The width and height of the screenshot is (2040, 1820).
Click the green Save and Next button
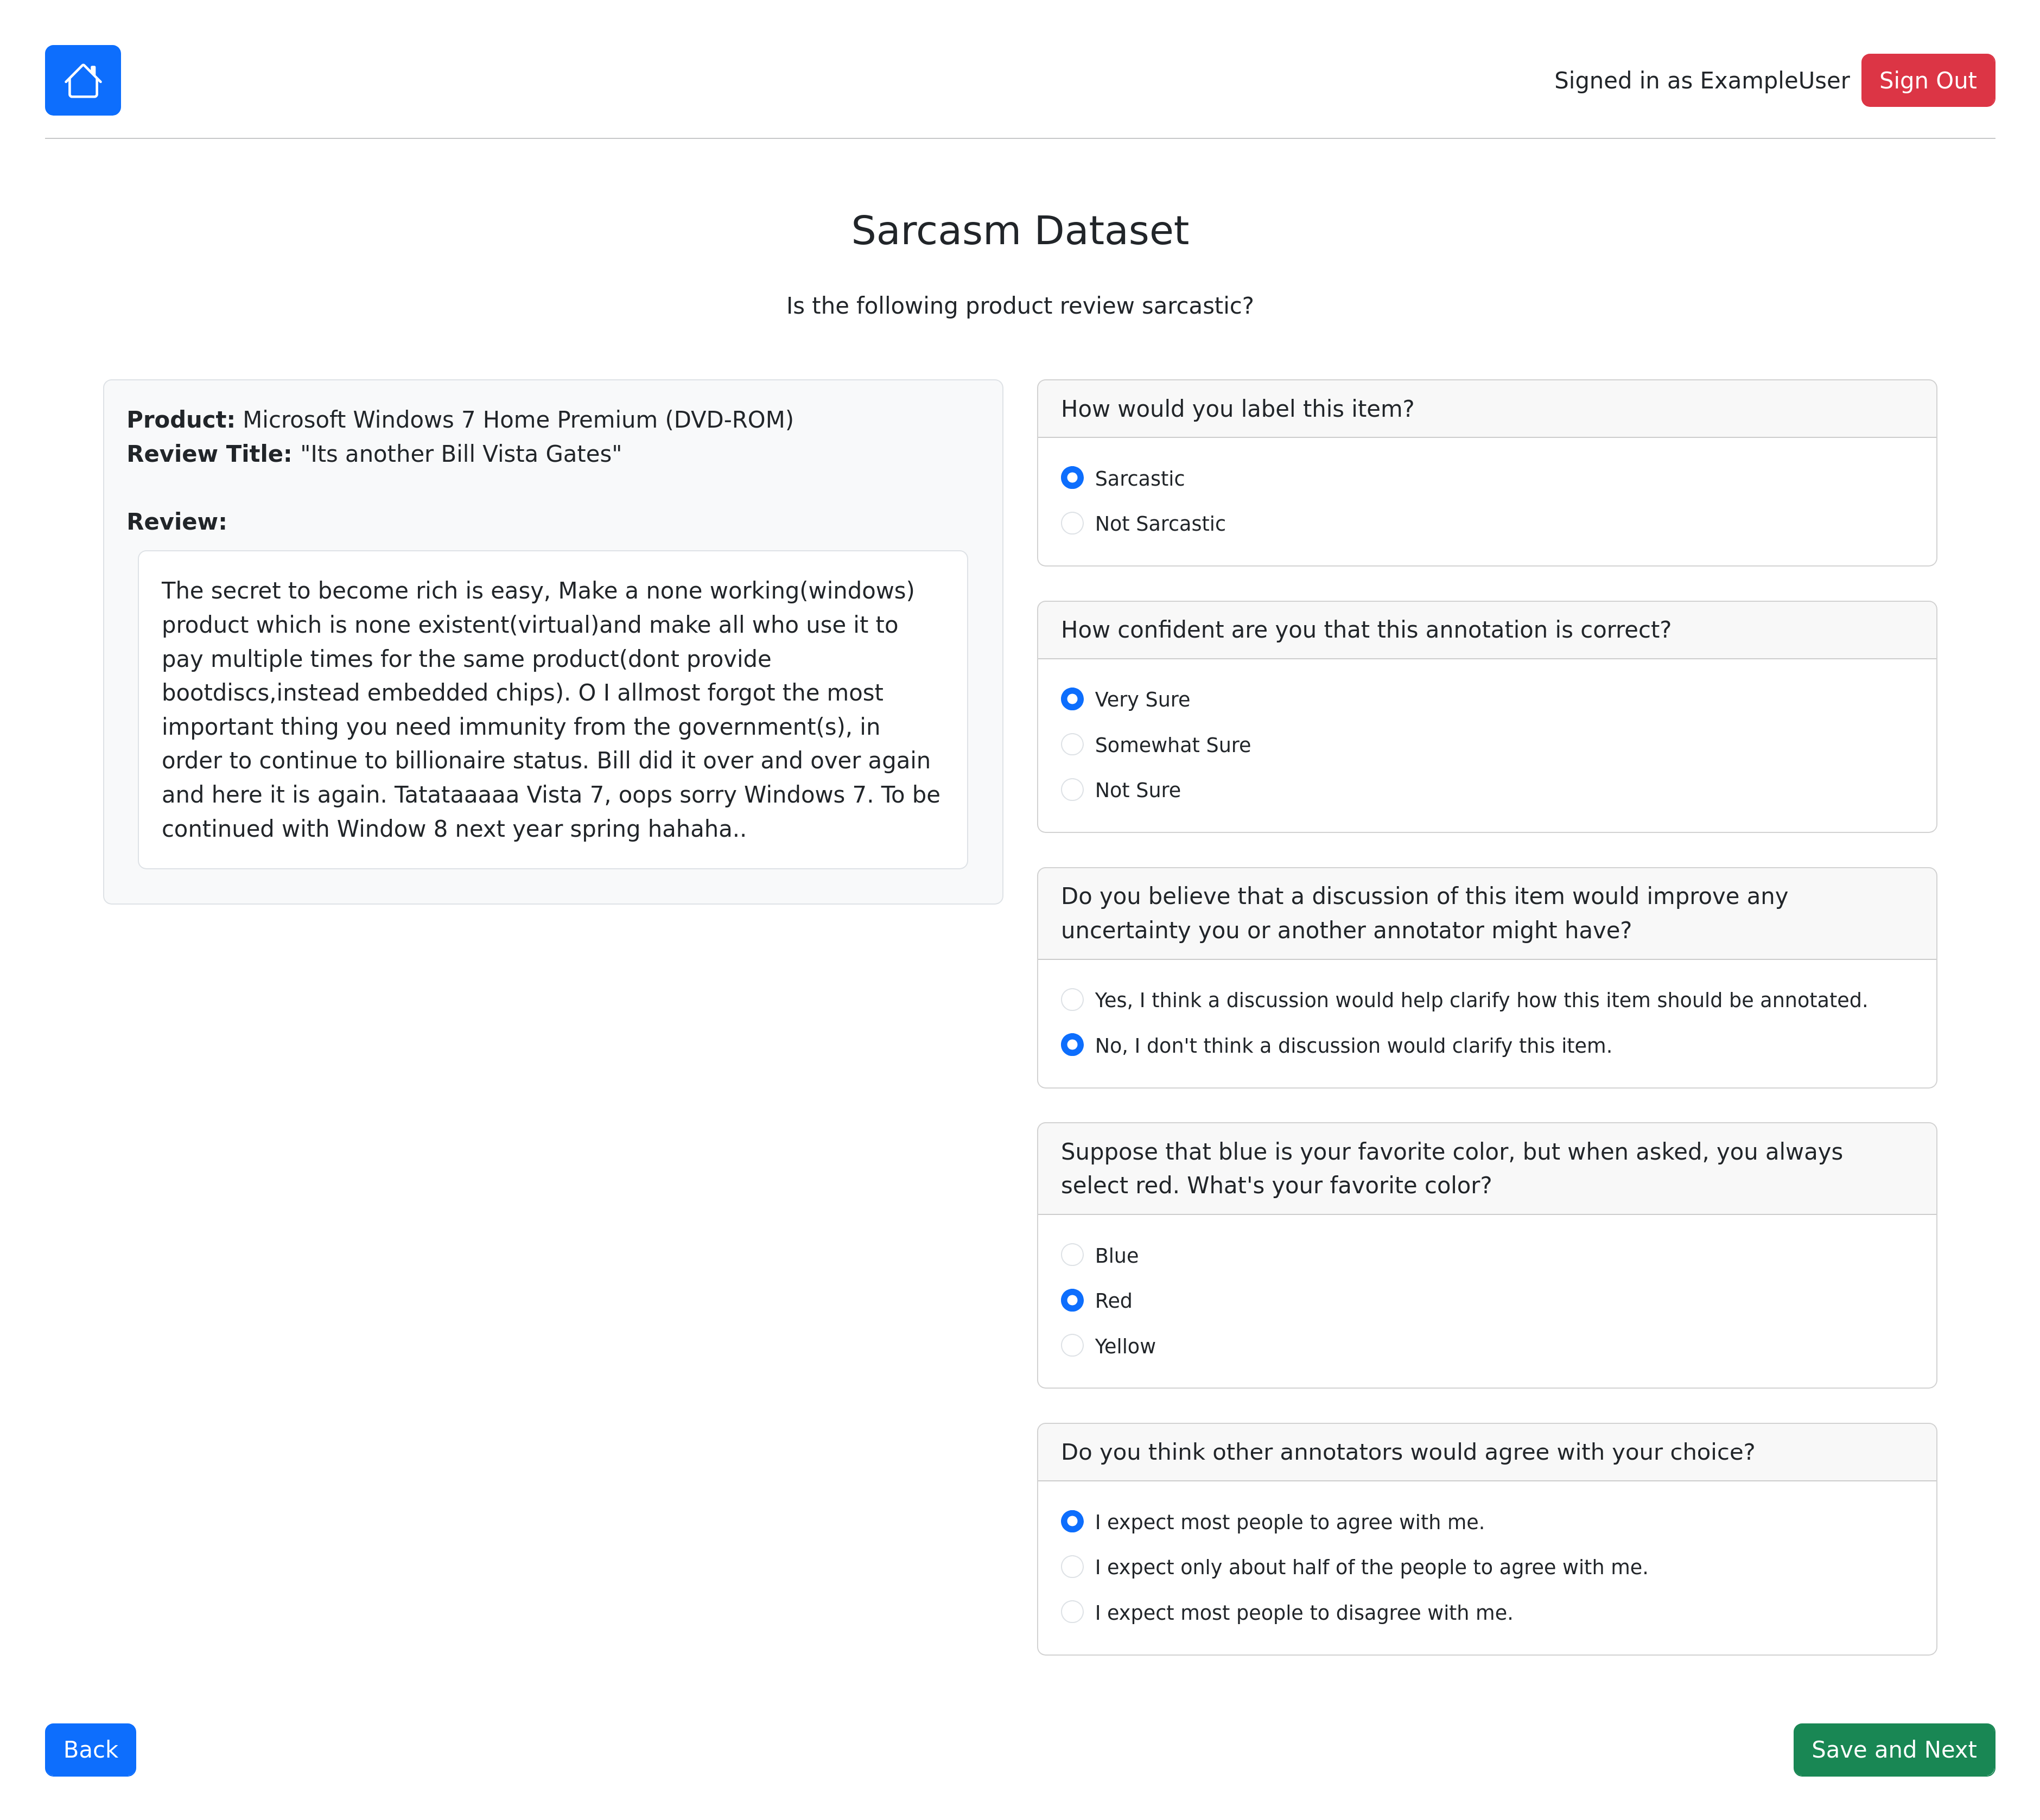[x=1893, y=1749]
